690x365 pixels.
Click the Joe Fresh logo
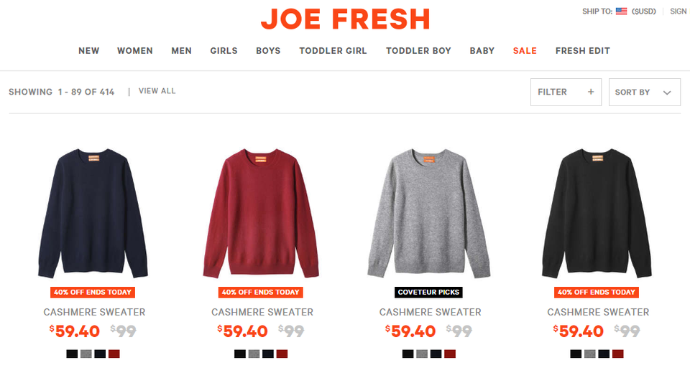coord(346,19)
